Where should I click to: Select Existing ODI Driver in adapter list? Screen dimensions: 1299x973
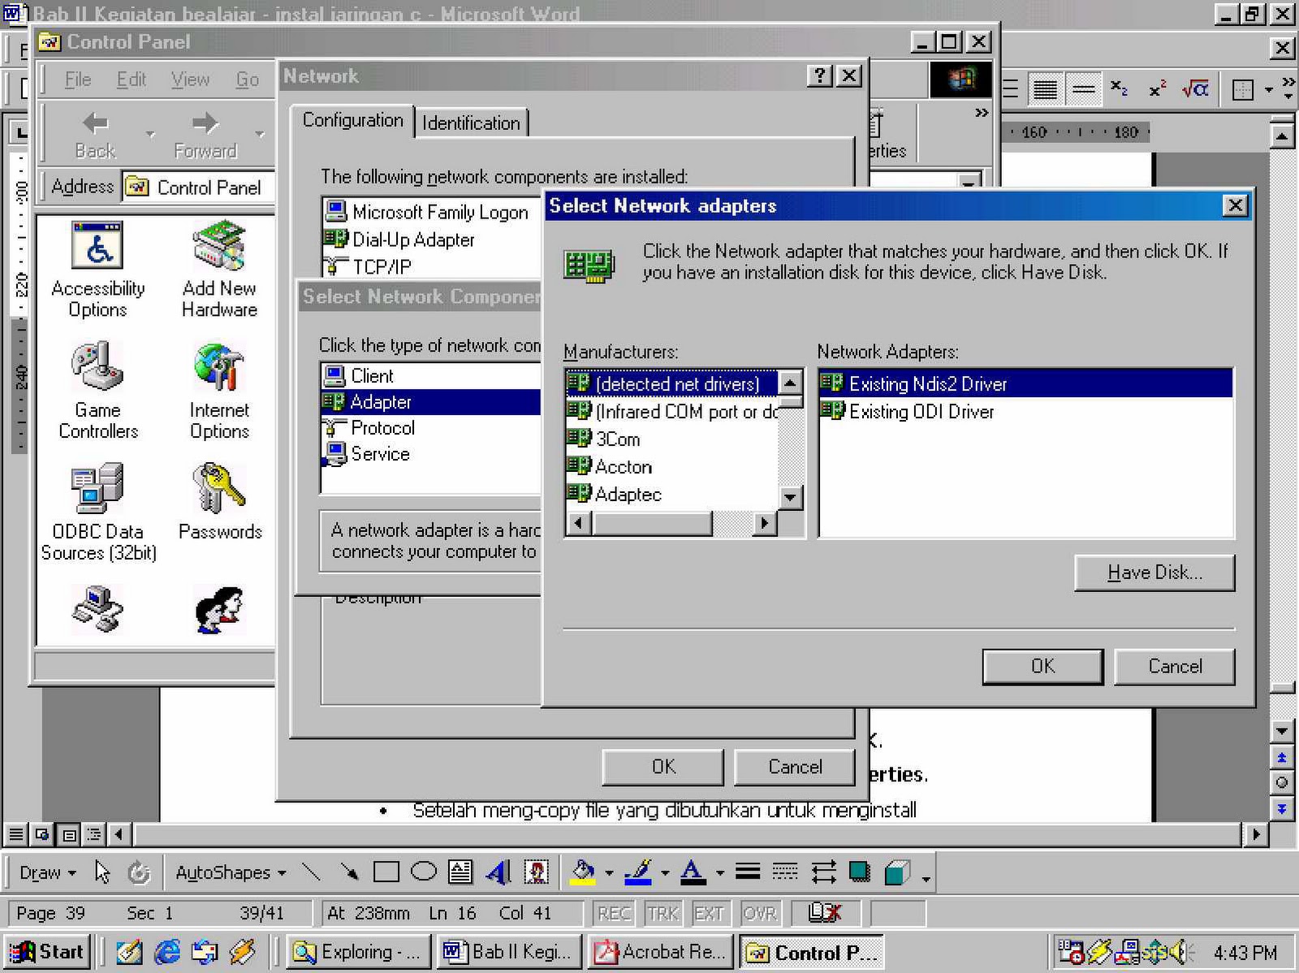pos(921,412)
